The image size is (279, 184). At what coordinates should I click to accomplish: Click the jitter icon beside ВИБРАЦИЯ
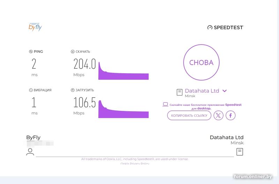coord(31,90)
